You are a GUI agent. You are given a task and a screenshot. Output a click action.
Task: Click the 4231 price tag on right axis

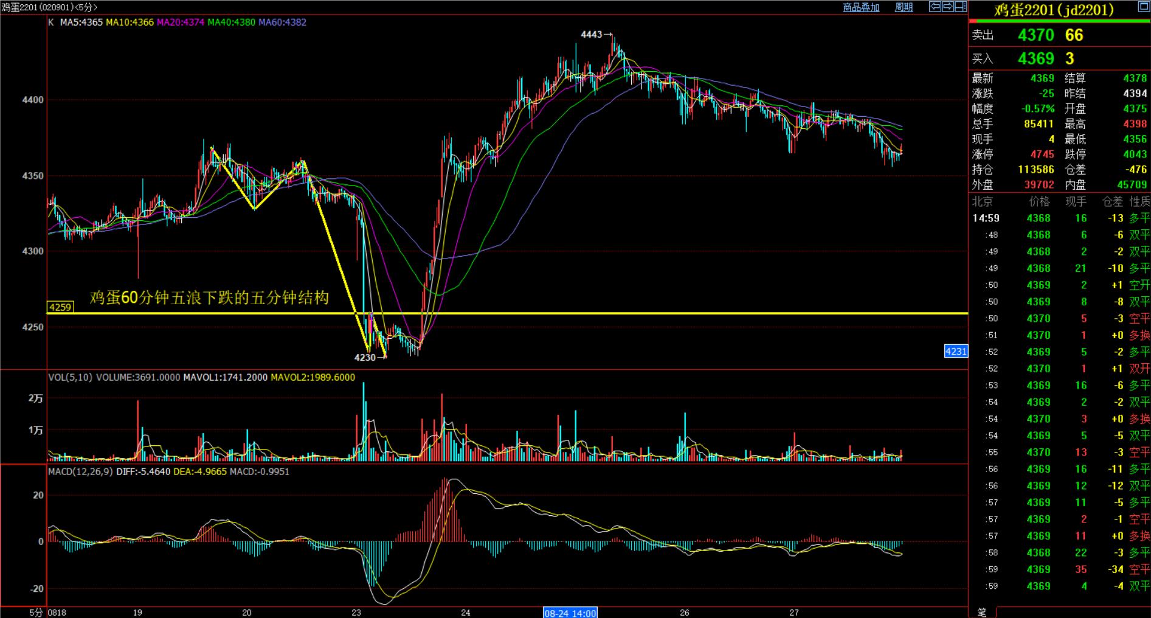[955, 351]
